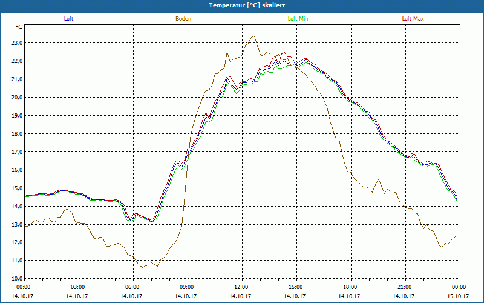Click the 16,0 y-axis value
484x303 pixels.
pos(17,170)
